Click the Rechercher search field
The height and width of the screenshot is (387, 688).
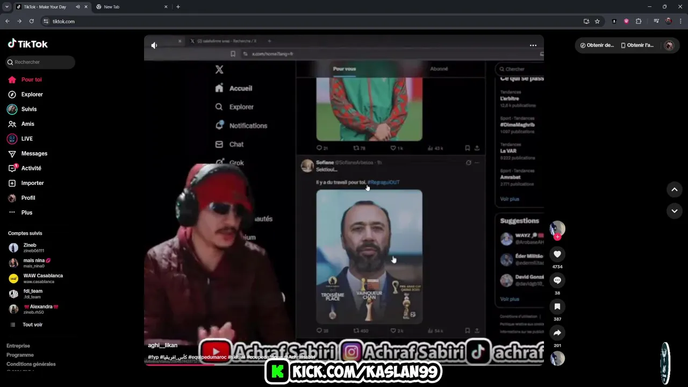(x=40, y=62)
